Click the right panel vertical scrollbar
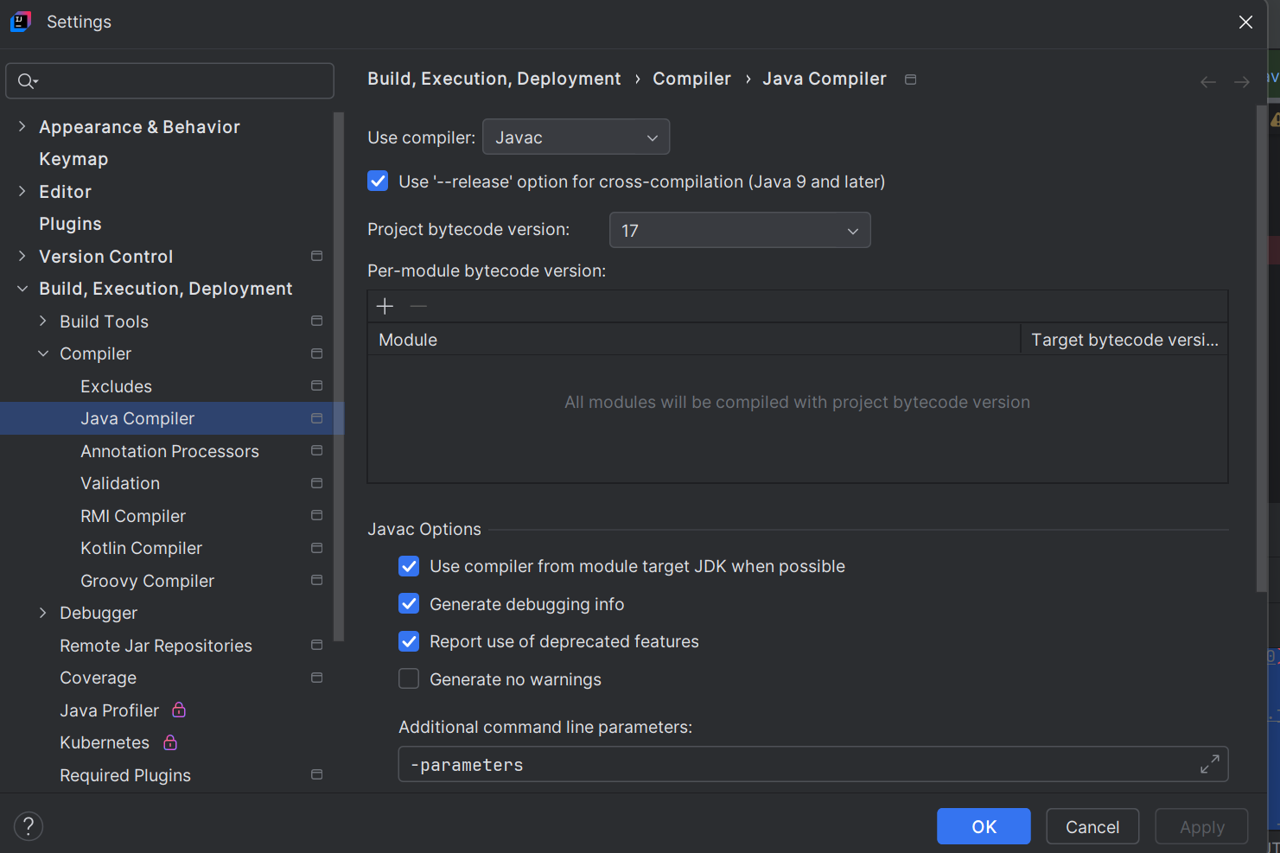 [x=1261, y=346]
